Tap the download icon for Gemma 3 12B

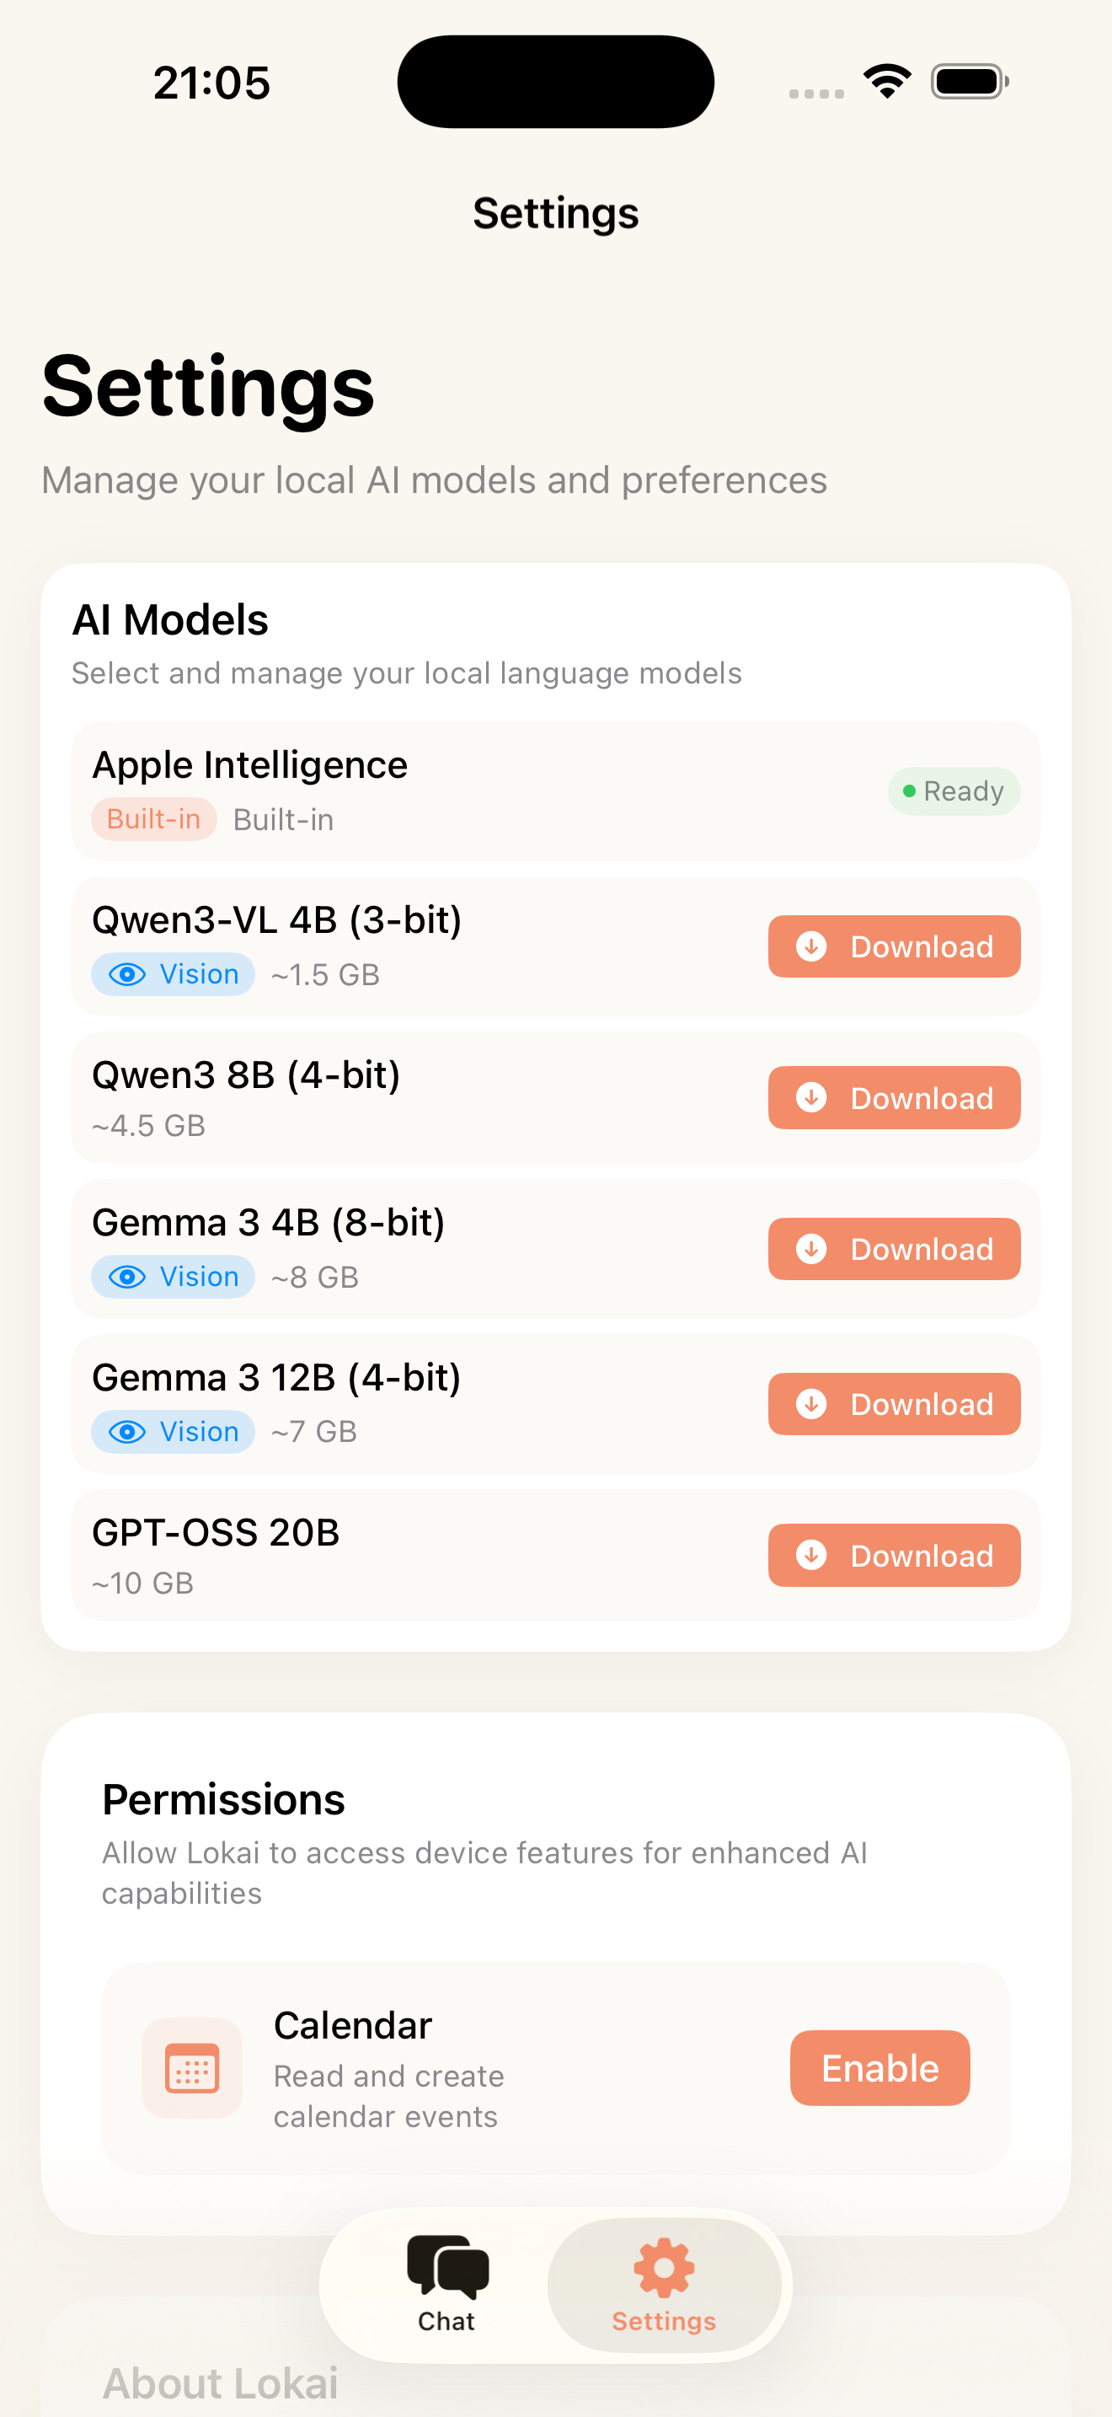812,1404
